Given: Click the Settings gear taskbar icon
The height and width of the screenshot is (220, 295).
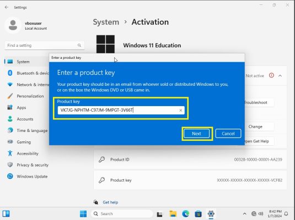Looking at the screenshot, I should coord(211,214).
